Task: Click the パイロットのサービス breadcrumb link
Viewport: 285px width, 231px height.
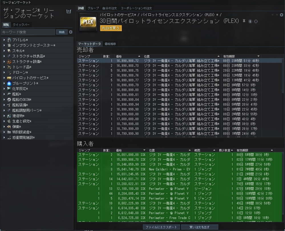Action: tap(118, 15)
